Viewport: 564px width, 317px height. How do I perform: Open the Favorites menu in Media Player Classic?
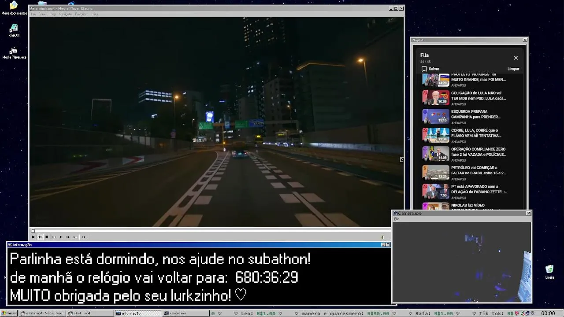pos(81,14)
